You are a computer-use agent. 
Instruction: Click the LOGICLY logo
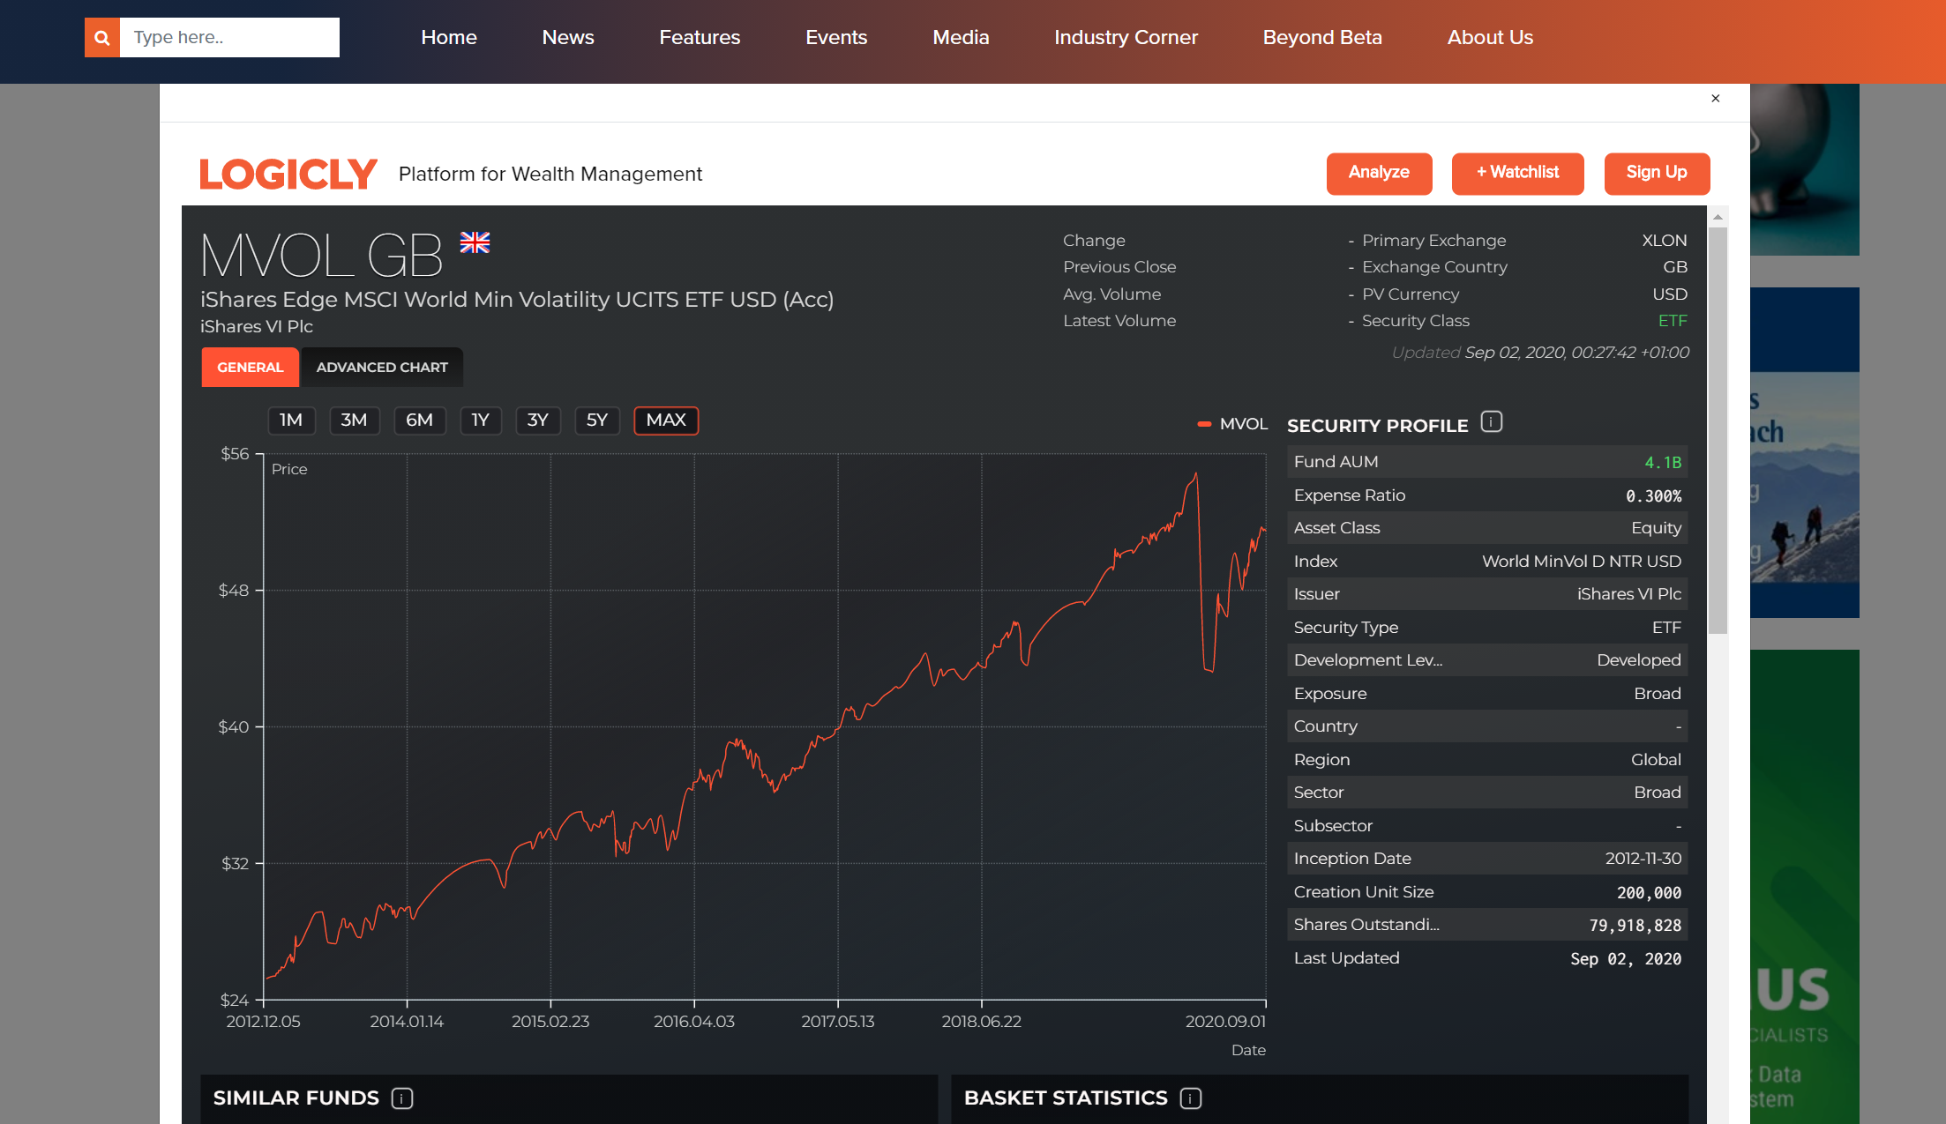(x=288, y=174)
